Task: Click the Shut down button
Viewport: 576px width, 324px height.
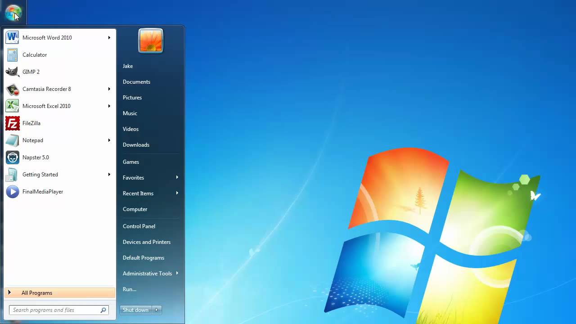Action: [x=136, y=310]
